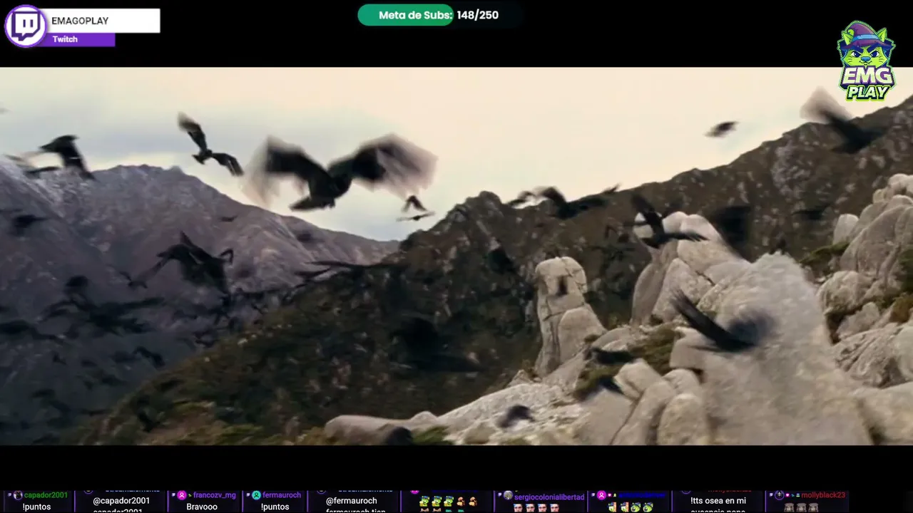Screen dimensions: 913x513
Task: Click the video stream of flying crows
Action: pos(456,256)
